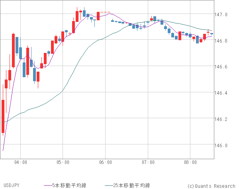Click the 04:00 time axis label
Image resolution: width=239 pixels, height=189 pixels.
click(21, 162)
